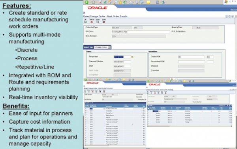Screen dimensions: 237x149
Task: Click the Form icon in Work Order toolbar
Action: (98, 22)
